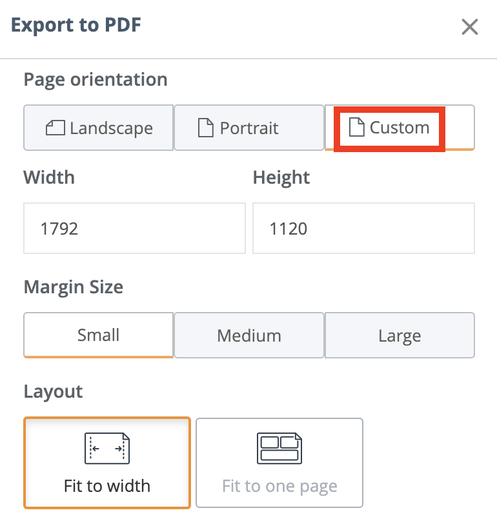
Task: Click the Height field label
Action: tap(281, 178)
